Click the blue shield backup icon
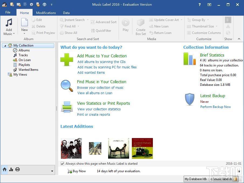 coord(190,99)
